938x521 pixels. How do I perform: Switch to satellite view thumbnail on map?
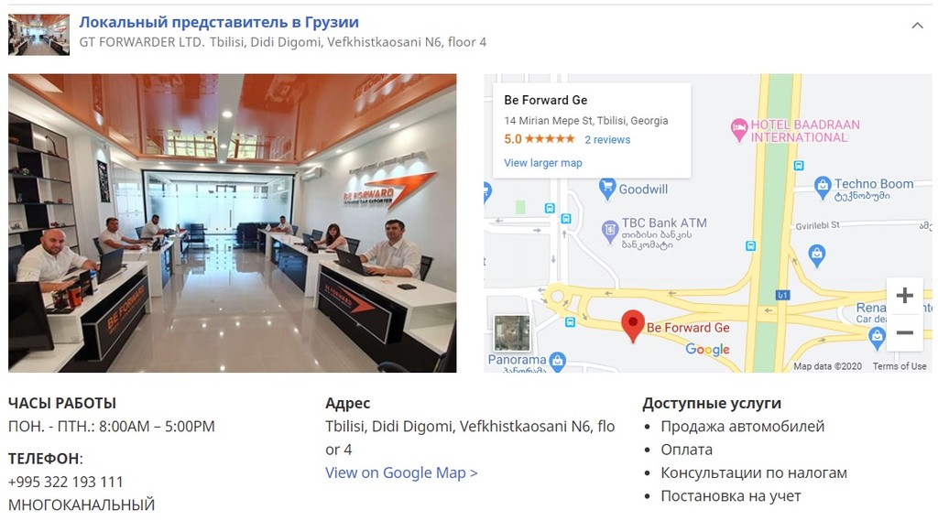point(512,333)
